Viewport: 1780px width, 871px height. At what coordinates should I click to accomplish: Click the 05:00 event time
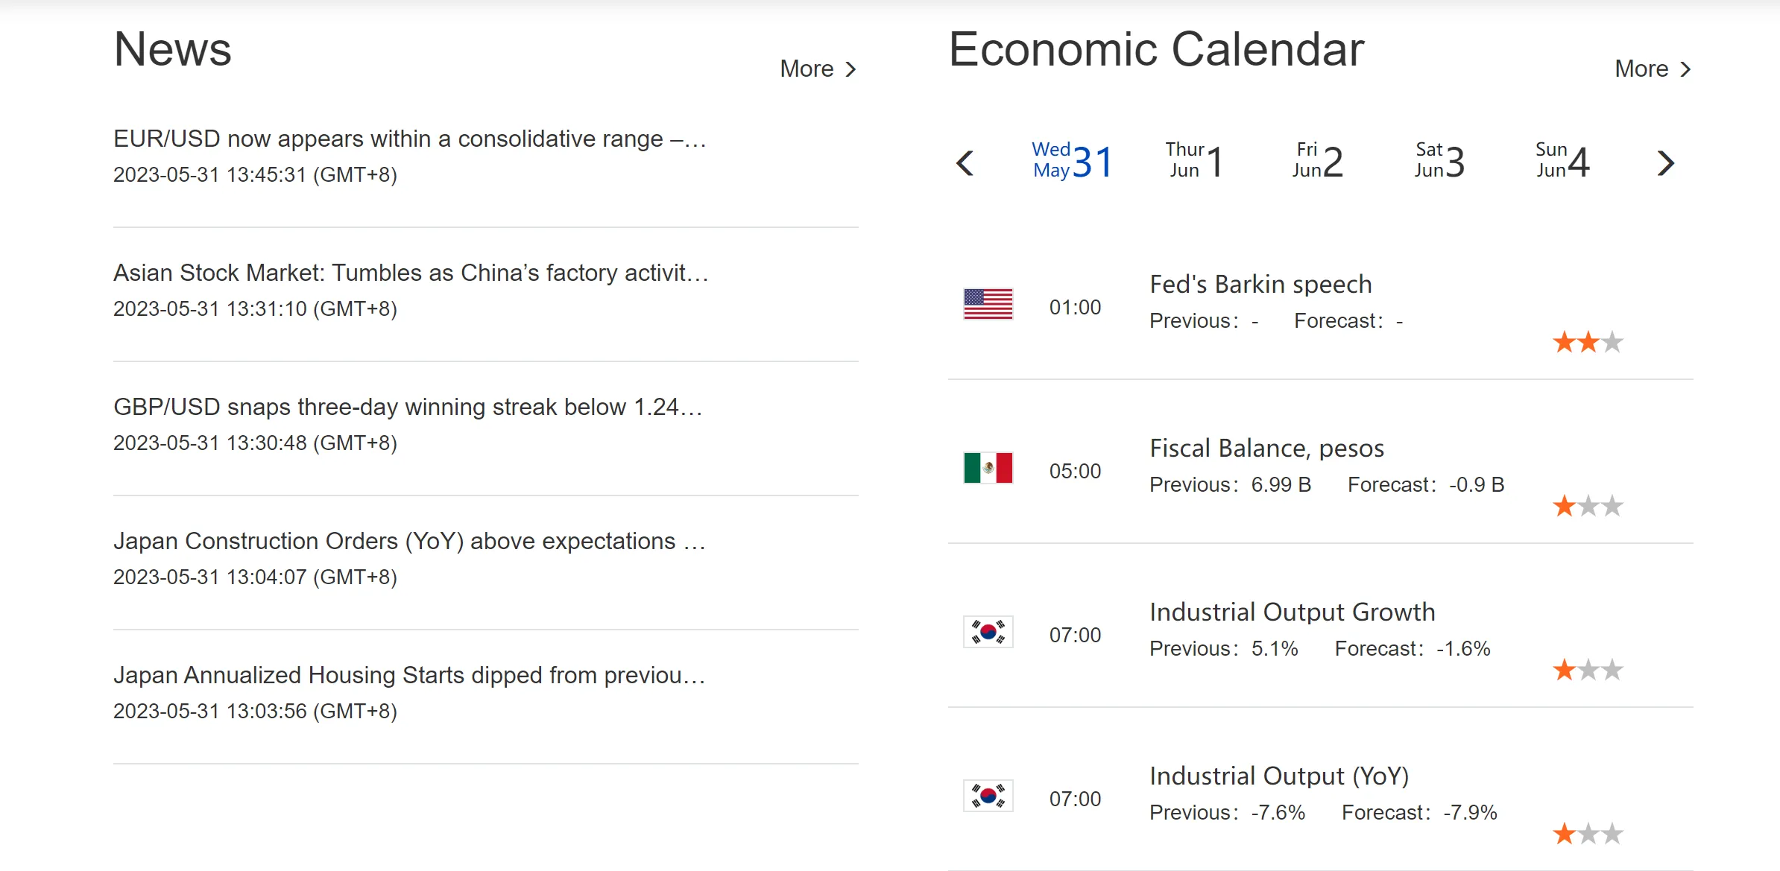pyautogui.click(x=1075, y=471)
